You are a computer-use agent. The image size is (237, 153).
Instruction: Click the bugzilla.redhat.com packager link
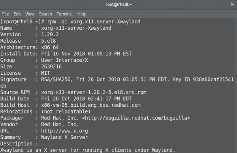point(136,118)
